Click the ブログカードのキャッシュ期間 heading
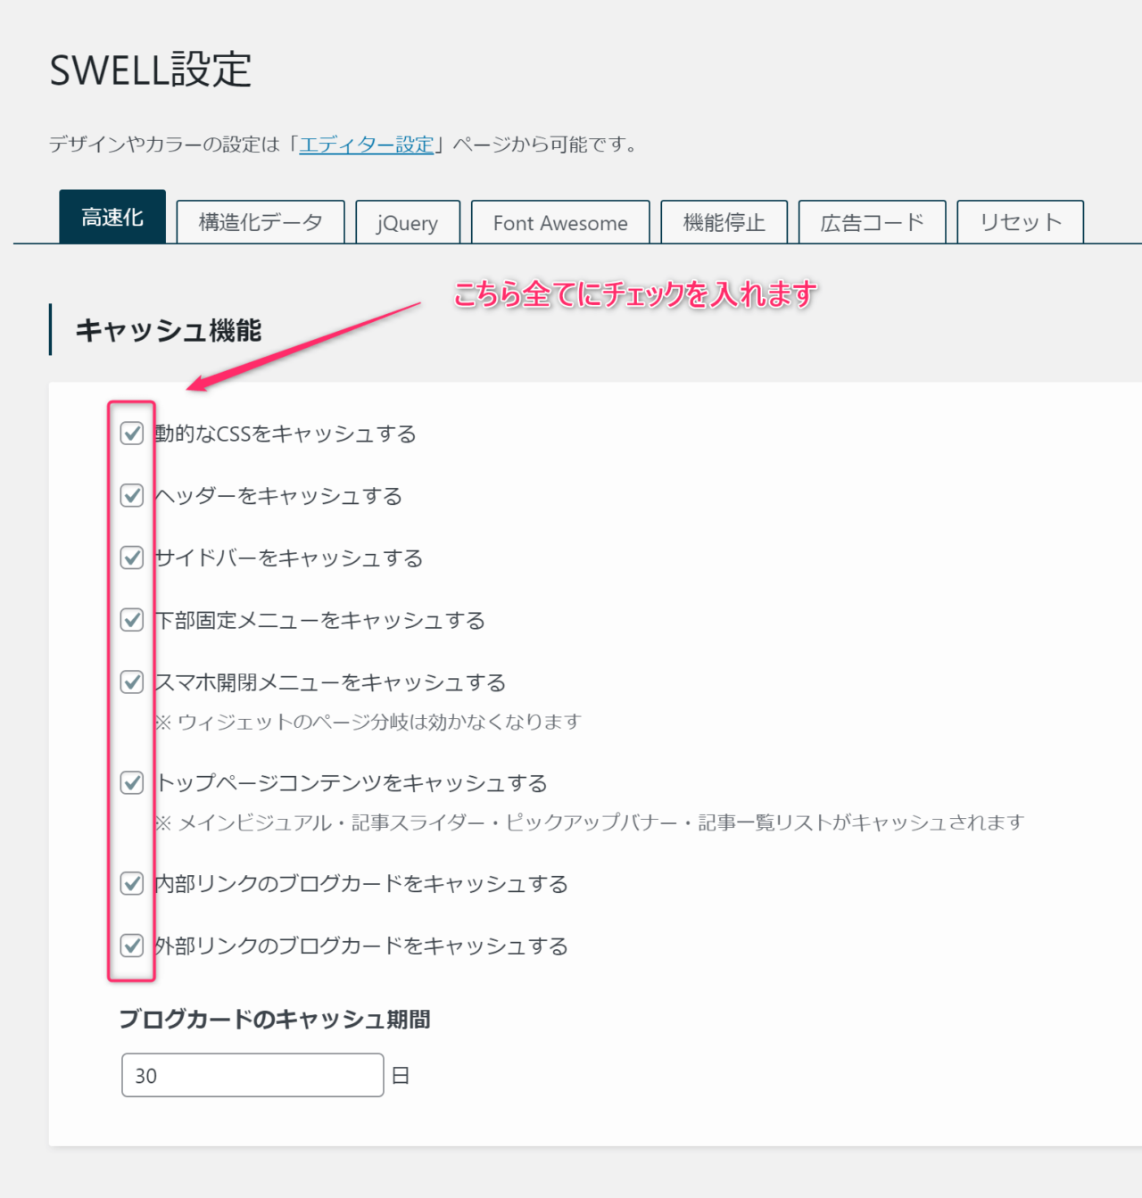Screen dimensions: 1142x1198 [x=275, y=1019]
